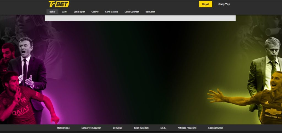Open the Giriş Yap login link
282x133 pixels.
click(x=224, y=4)
